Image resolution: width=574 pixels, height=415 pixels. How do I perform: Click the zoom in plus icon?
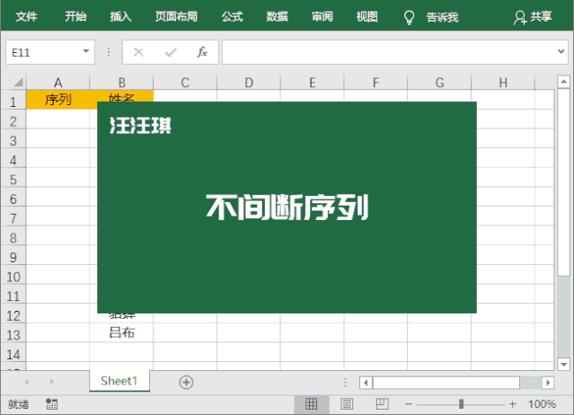tap(515, 404)
